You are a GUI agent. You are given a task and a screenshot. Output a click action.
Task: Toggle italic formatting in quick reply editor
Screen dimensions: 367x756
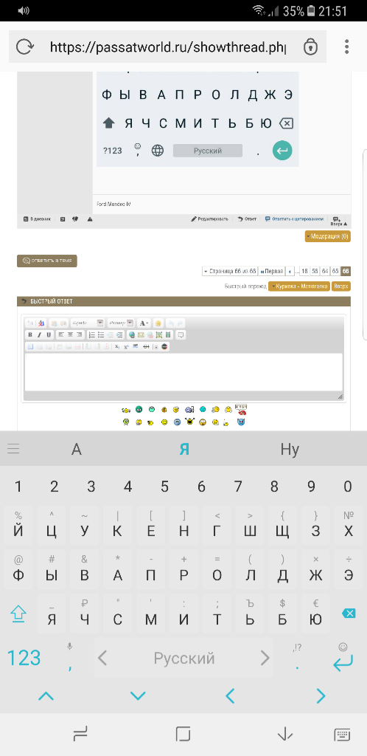[x=40, y=334]
